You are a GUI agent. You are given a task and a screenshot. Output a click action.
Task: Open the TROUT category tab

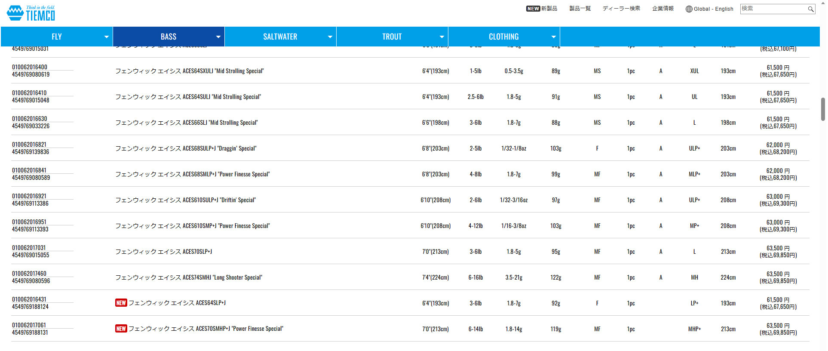coord(392,37)
